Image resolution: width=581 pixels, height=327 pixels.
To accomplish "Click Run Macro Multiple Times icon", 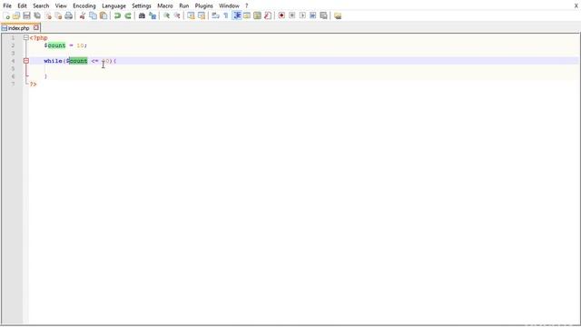I will [312, 15].
